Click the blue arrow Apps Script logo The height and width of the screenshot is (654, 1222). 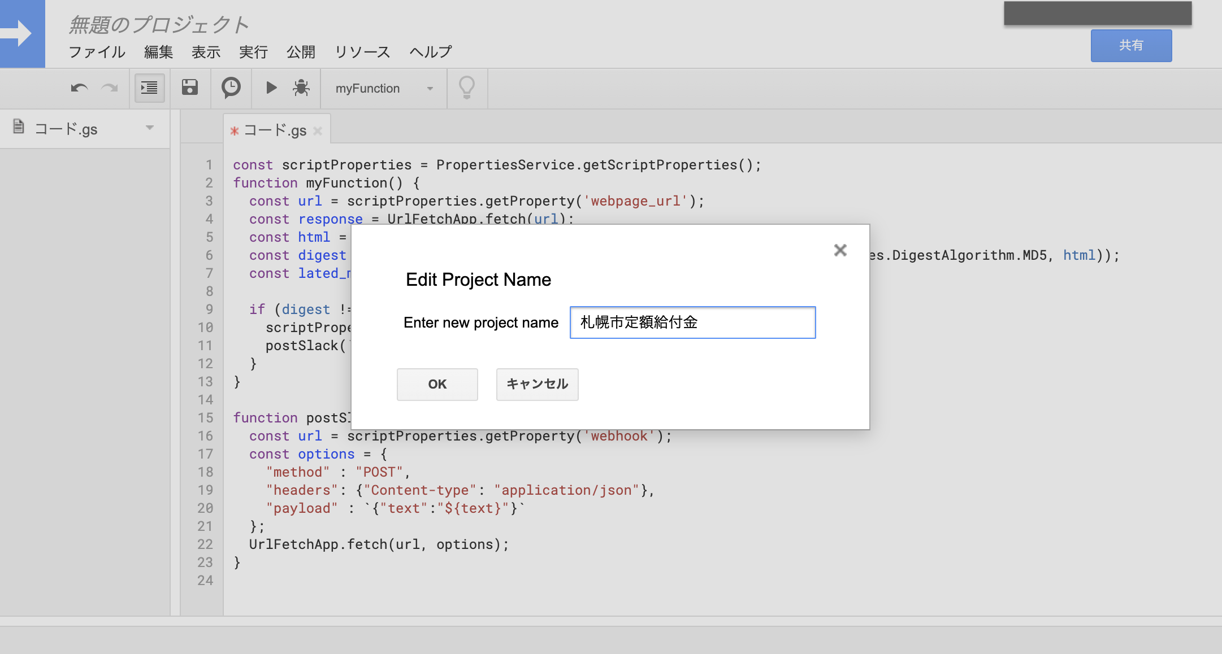[x=22, y=33]
